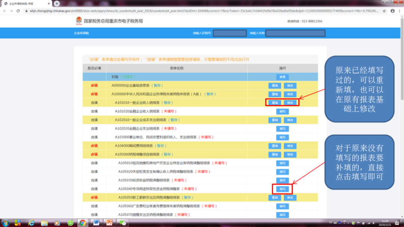Open Chrome's three-dot menu
Viewport: 404px width, 227px height.
[400, 11]
